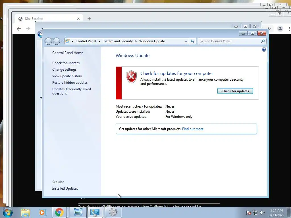Open the Windows Start orb

click(x=8, y=212)
